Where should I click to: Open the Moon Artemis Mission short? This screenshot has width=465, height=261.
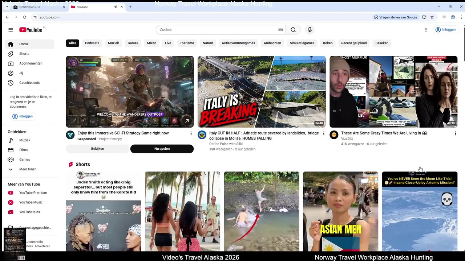point(420,211)
